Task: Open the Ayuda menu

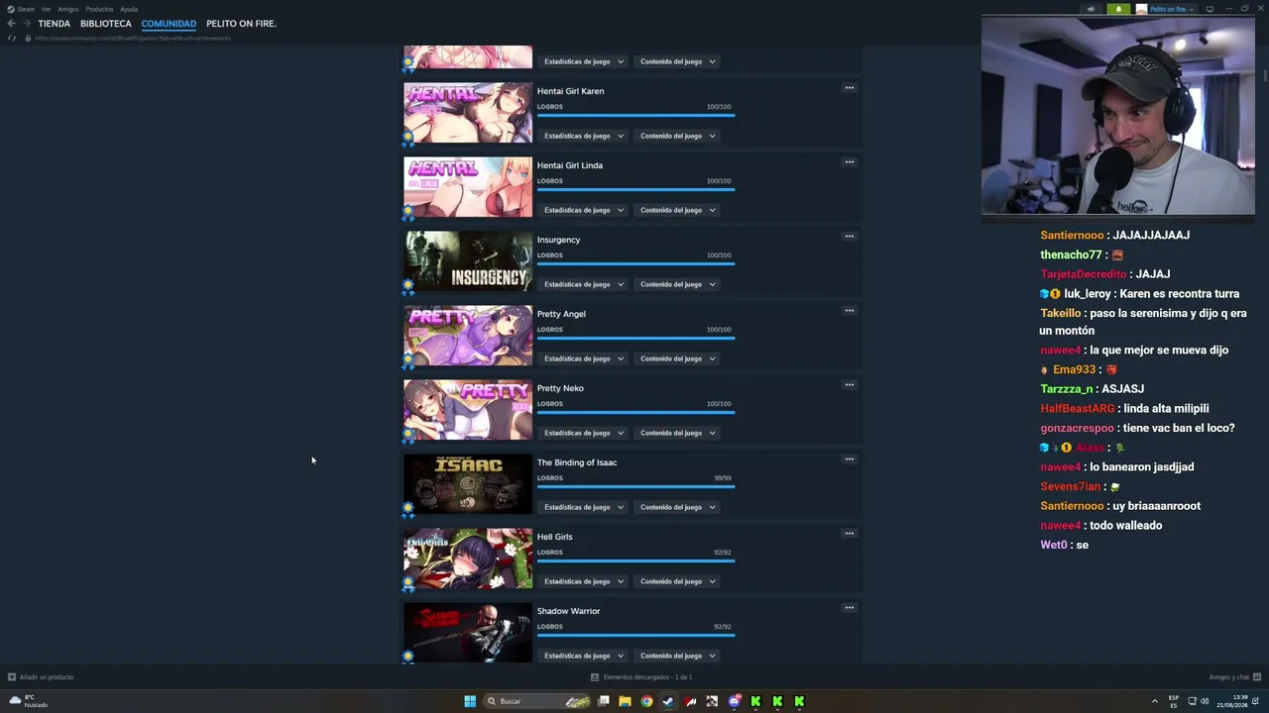Action: pyautogui.click(x=129, y=9)
